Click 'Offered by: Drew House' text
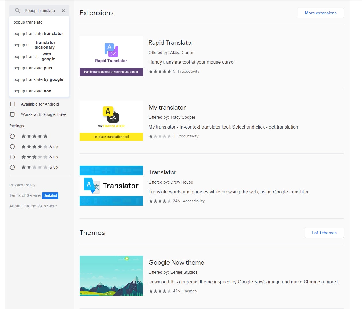 [171, 182]
